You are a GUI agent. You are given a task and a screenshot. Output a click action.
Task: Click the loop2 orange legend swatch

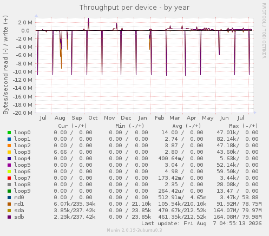(x=9, y=146)
